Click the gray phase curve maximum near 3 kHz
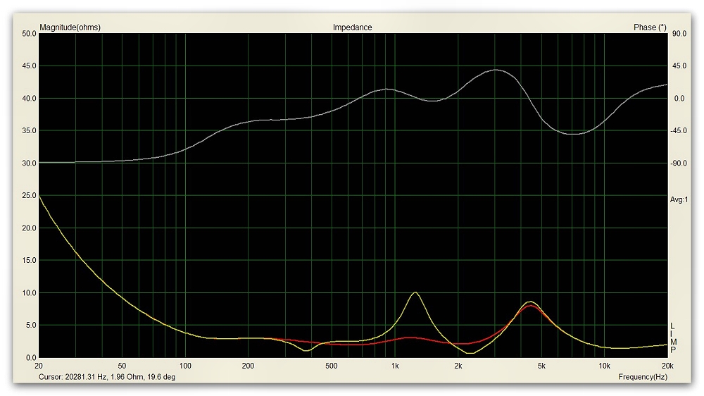The width and height of the screenshot is (704, 396). point(496,70)
